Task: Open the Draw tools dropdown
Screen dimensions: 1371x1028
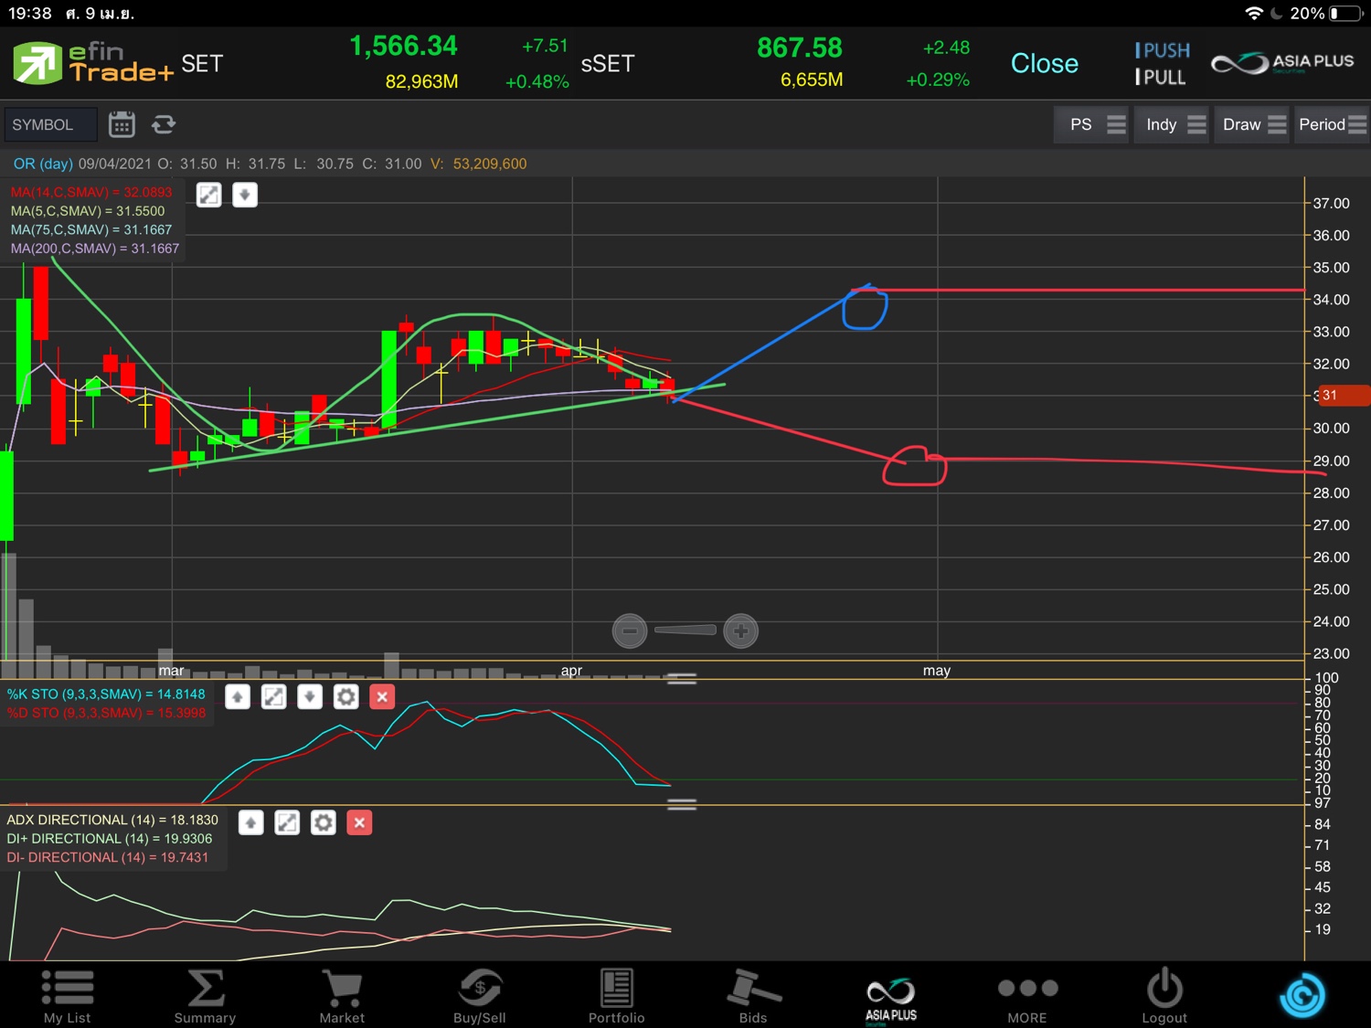Action: (x=1253, y=124)
